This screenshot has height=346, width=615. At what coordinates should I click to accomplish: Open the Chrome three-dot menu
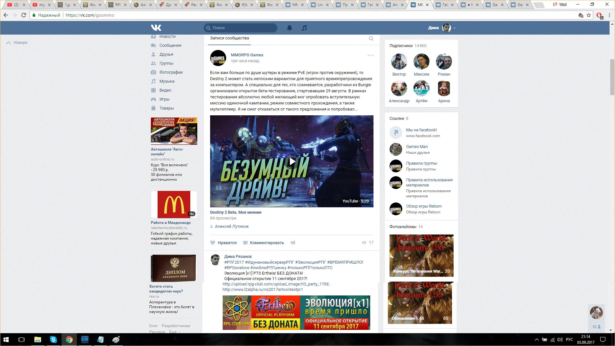(609, 15)
